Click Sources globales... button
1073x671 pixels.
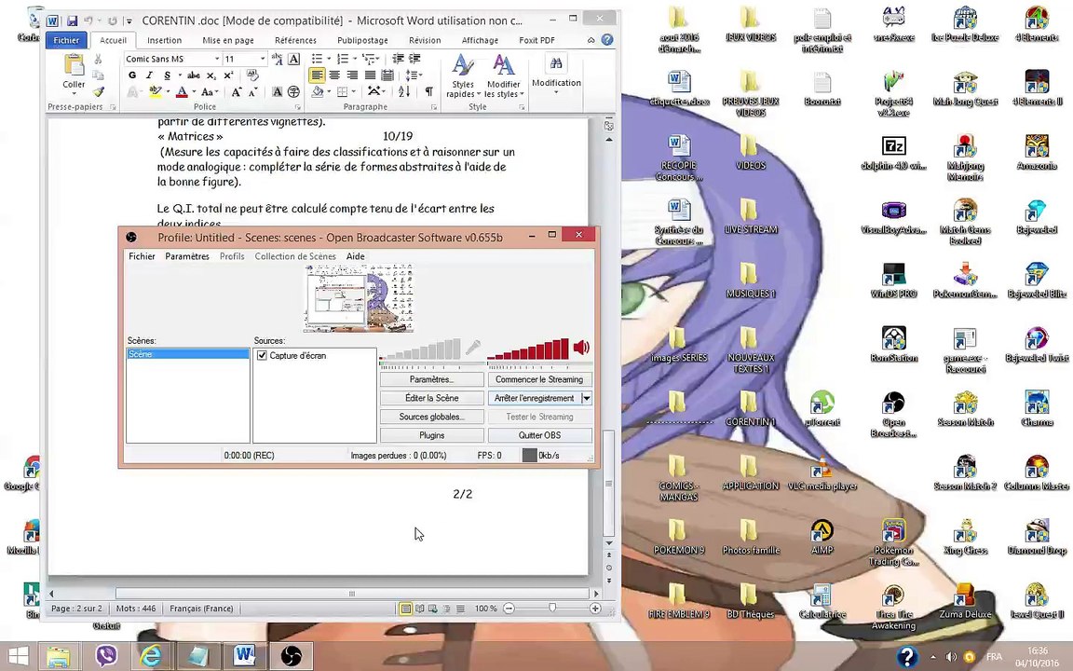point(432,417)
